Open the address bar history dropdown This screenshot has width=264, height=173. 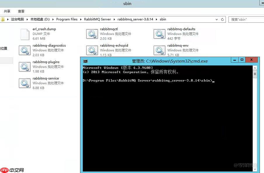click(216, 19)
